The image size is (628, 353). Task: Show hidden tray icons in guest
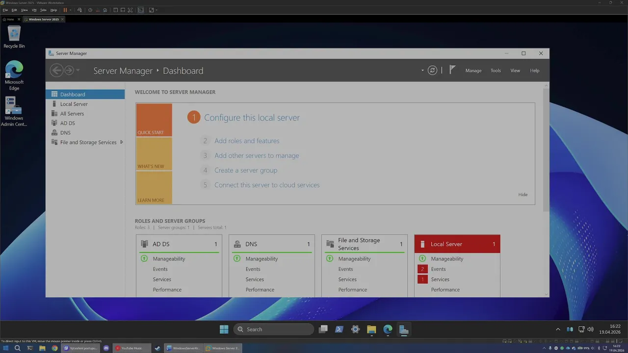[x=558, y=329]
